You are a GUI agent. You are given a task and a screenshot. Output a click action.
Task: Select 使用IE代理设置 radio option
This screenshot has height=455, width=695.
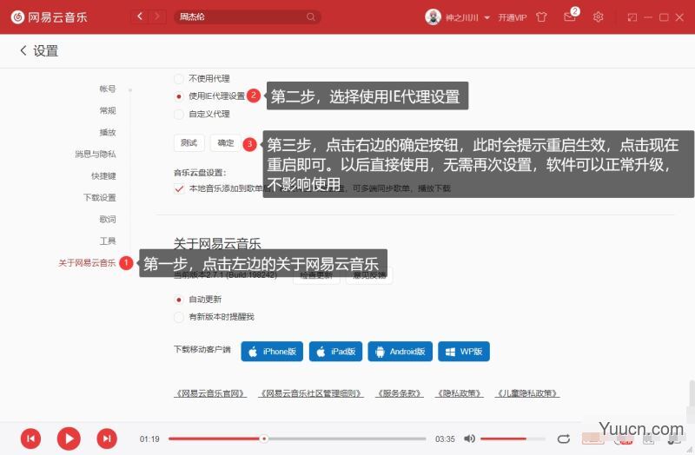pos(179,96)
